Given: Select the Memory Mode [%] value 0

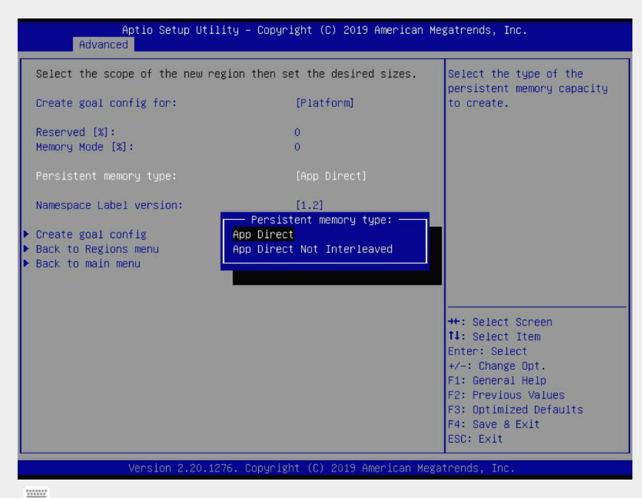Looking at the screenshot, I should point(297,147).
